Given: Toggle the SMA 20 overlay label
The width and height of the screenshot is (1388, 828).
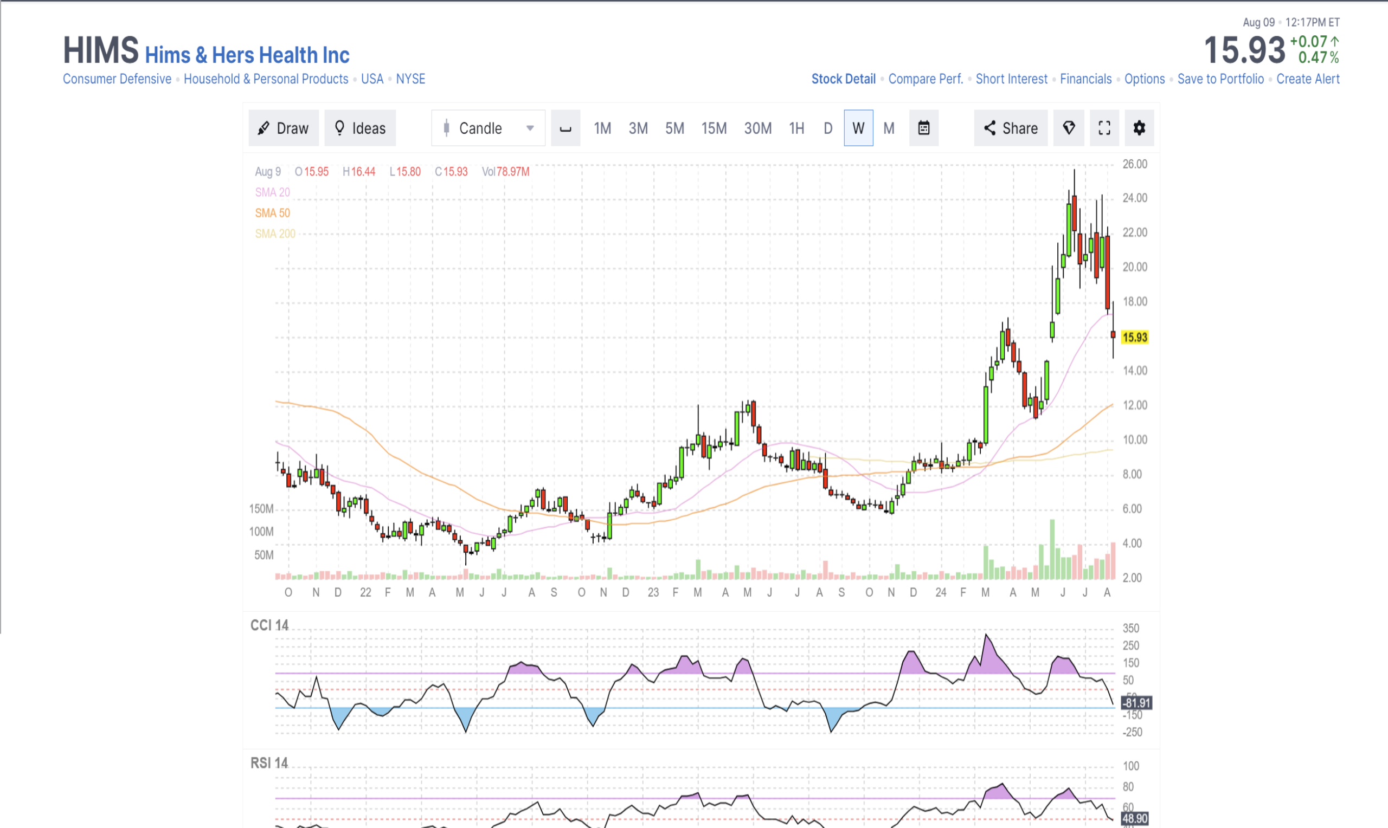Looking at the screenshot, I should [x=272, y=192].
